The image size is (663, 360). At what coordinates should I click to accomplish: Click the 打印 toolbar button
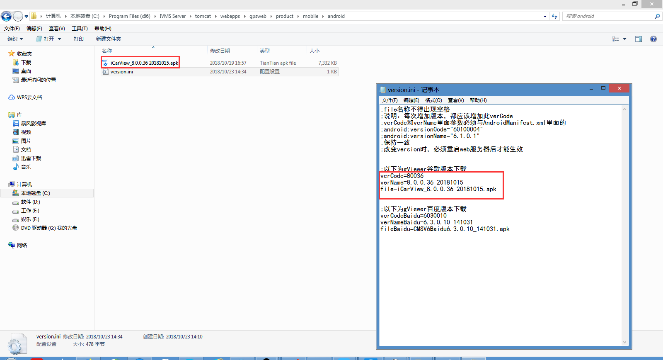(79, 39)
